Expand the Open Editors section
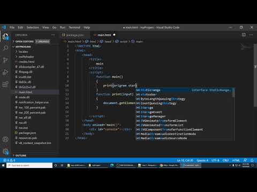Viewport: 257px width, 192px height. [x=24, y=42]
